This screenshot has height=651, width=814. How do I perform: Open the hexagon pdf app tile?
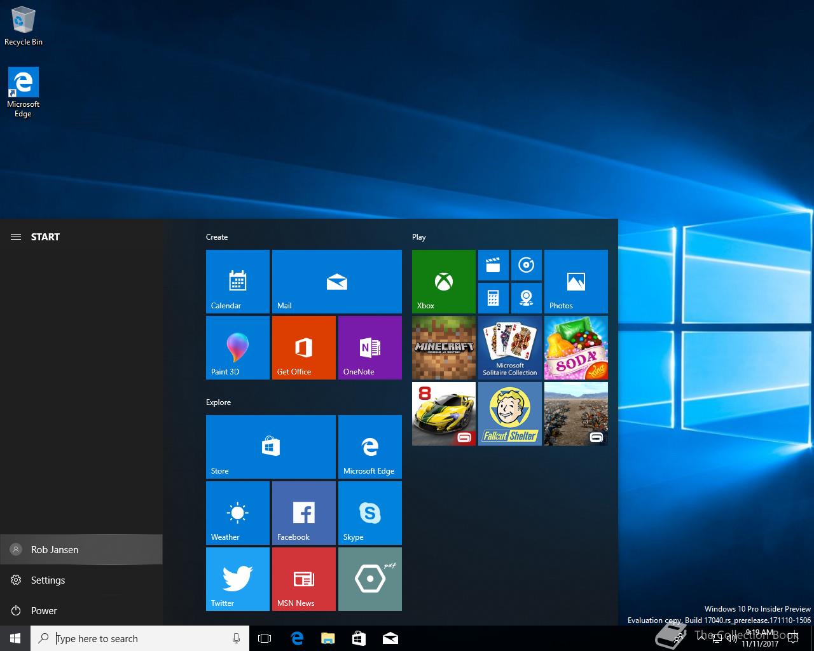click(x=370, y=579)
